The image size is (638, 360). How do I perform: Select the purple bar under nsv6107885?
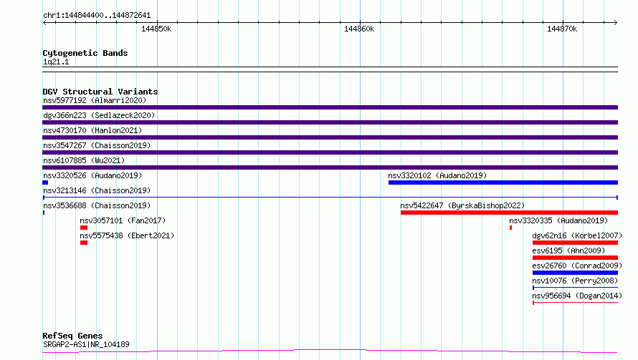[330, 167]
